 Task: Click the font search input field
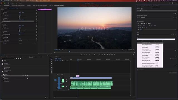(156, 39)
